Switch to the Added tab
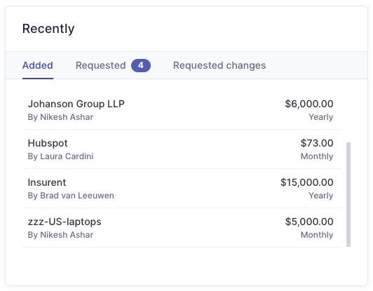373x291 pixels. pyautogui.click(x=38, y=65)
